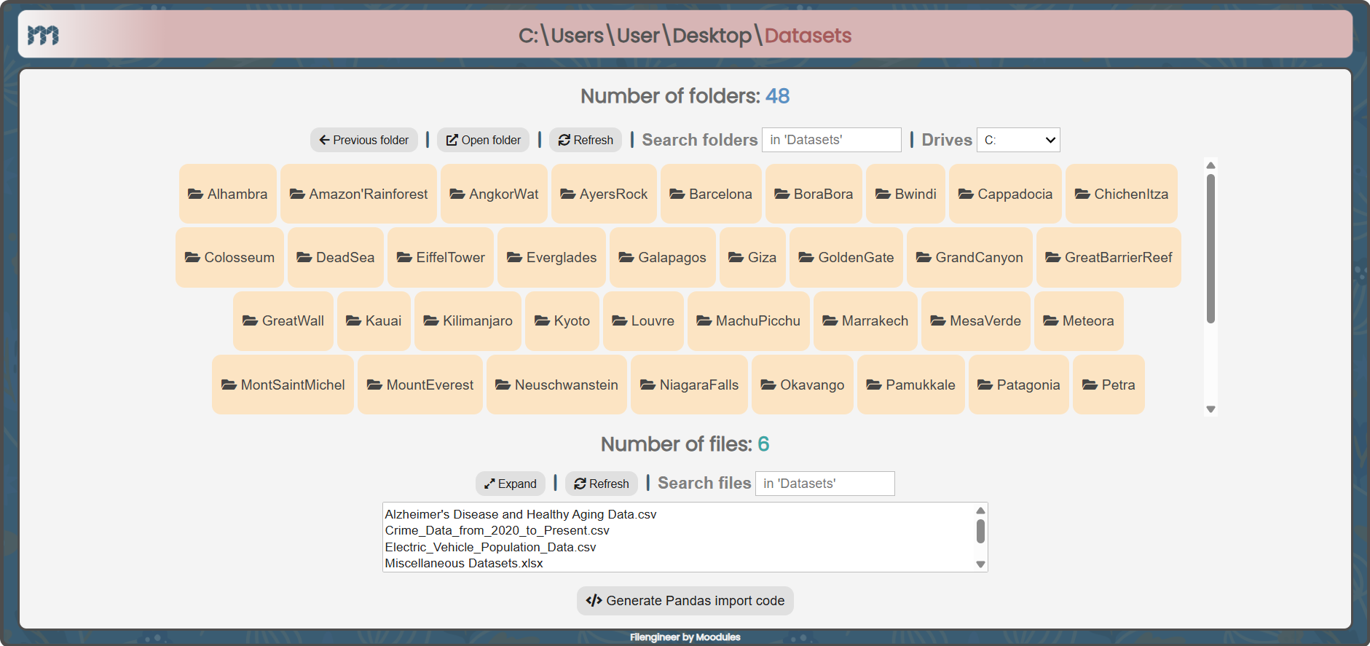Refresh the files list
1370x646 pixels.
point(602,484)
